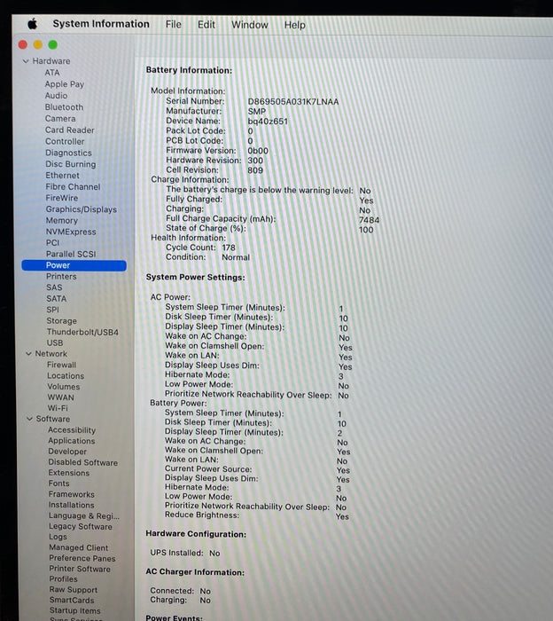This screenshot has height=621, width=553.
Task: Select Card Reader in sidebar
Action: tap(70, 130)
